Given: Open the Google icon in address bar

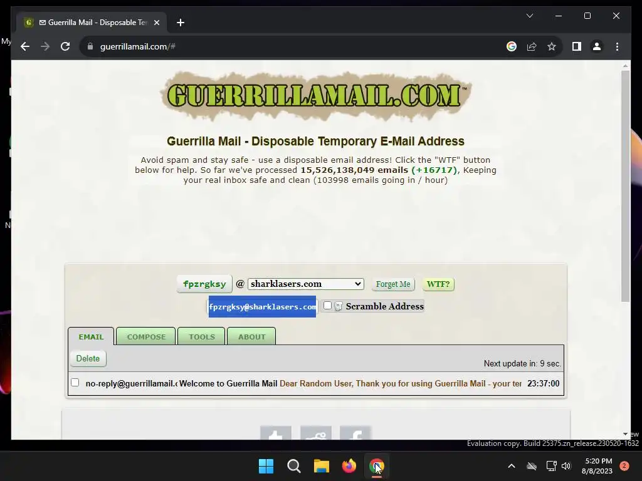Looking at the screenshot, I should [x=512, y=46].
